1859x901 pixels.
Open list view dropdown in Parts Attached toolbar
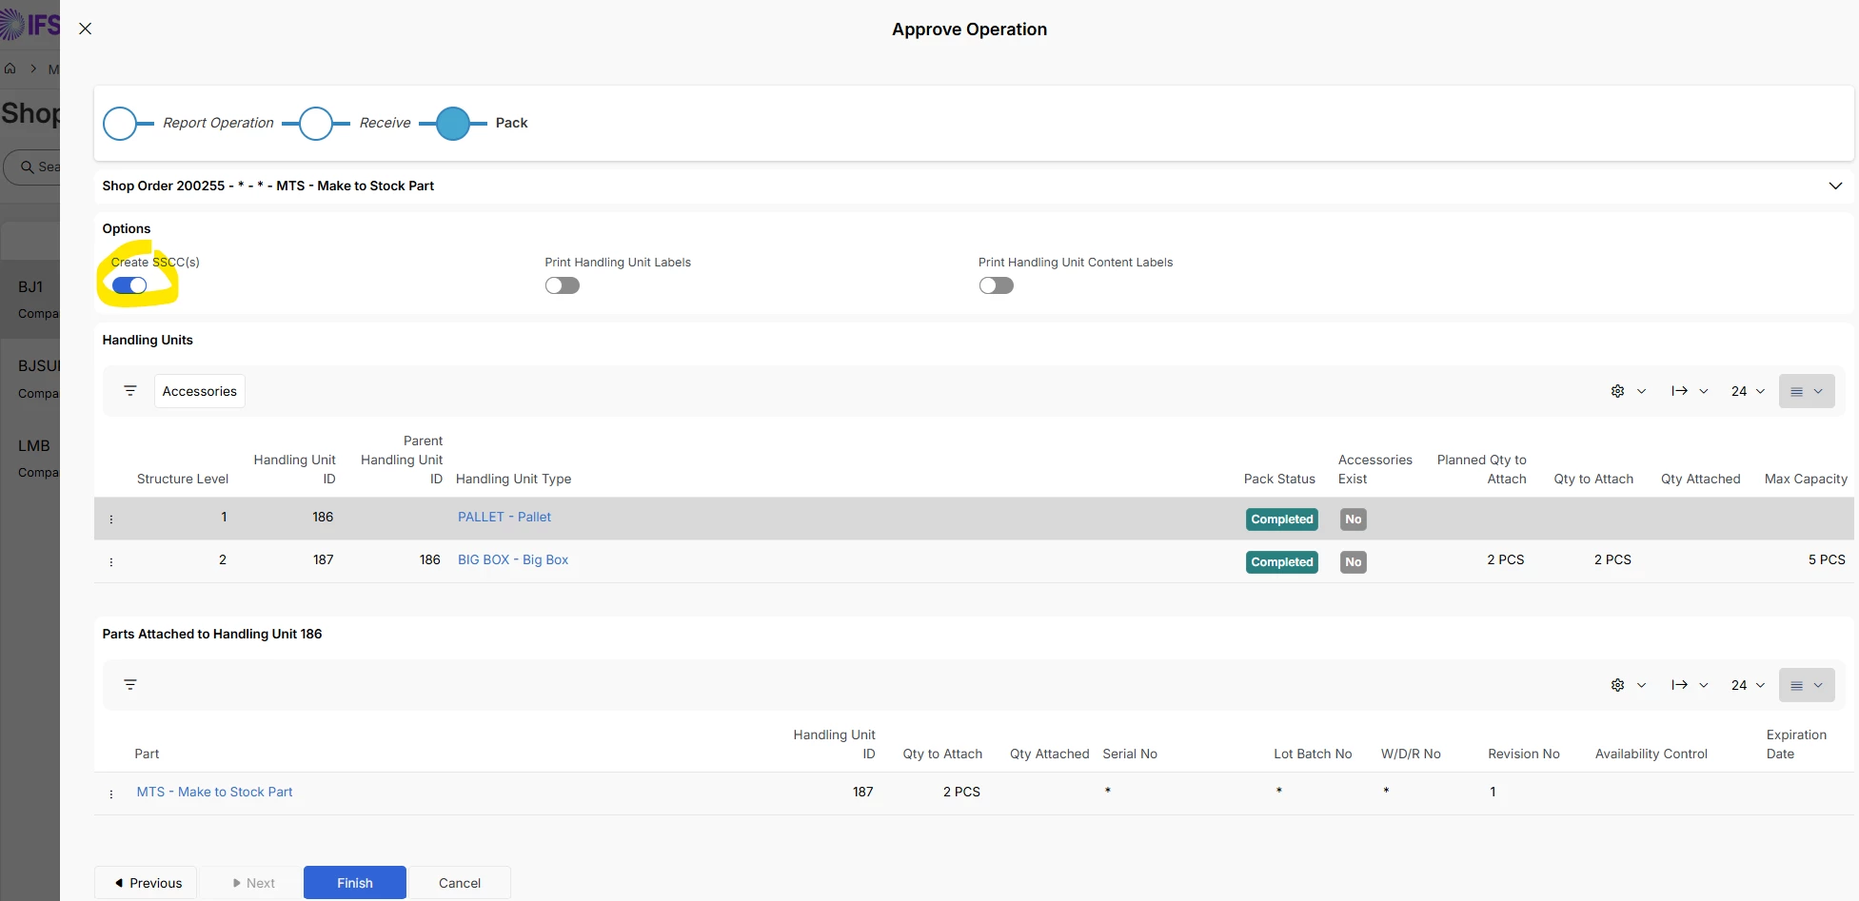point(1806,685)
